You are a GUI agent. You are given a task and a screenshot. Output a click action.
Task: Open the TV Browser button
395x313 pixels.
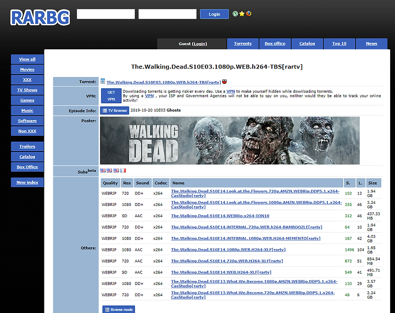pyautogui.click(x=115, y=111)
